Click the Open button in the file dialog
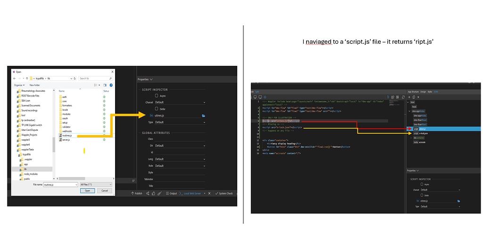 click(87, 191)
